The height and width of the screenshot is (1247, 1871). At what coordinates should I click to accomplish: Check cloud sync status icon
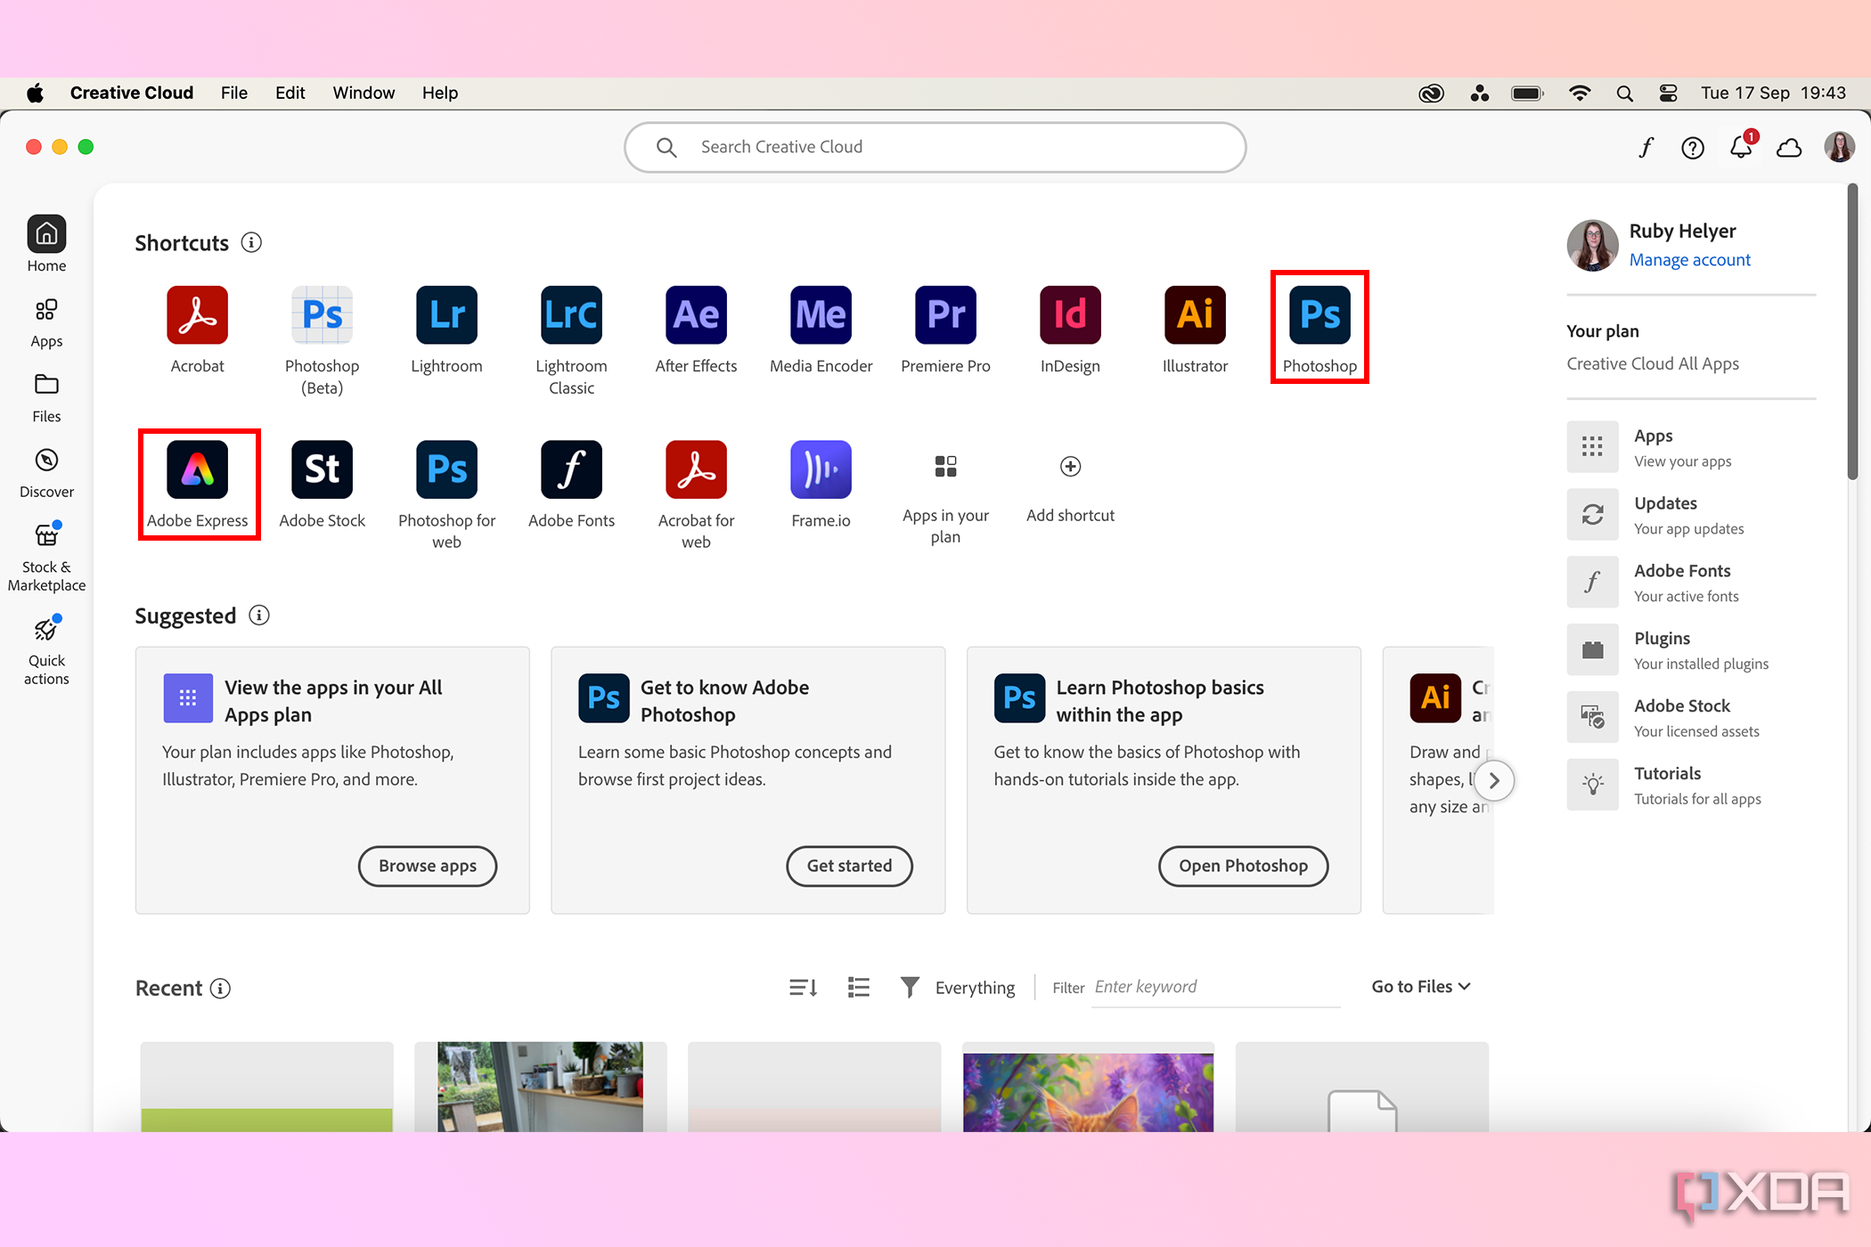tap(1789, 148)
